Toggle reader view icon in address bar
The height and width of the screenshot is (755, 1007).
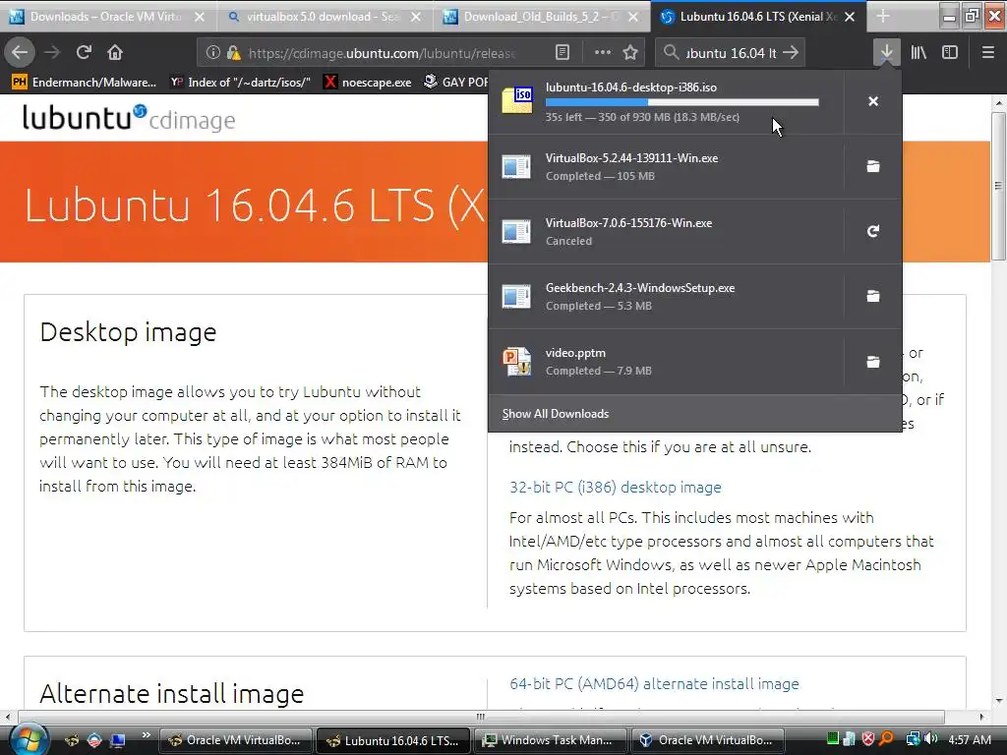point(562,53)
